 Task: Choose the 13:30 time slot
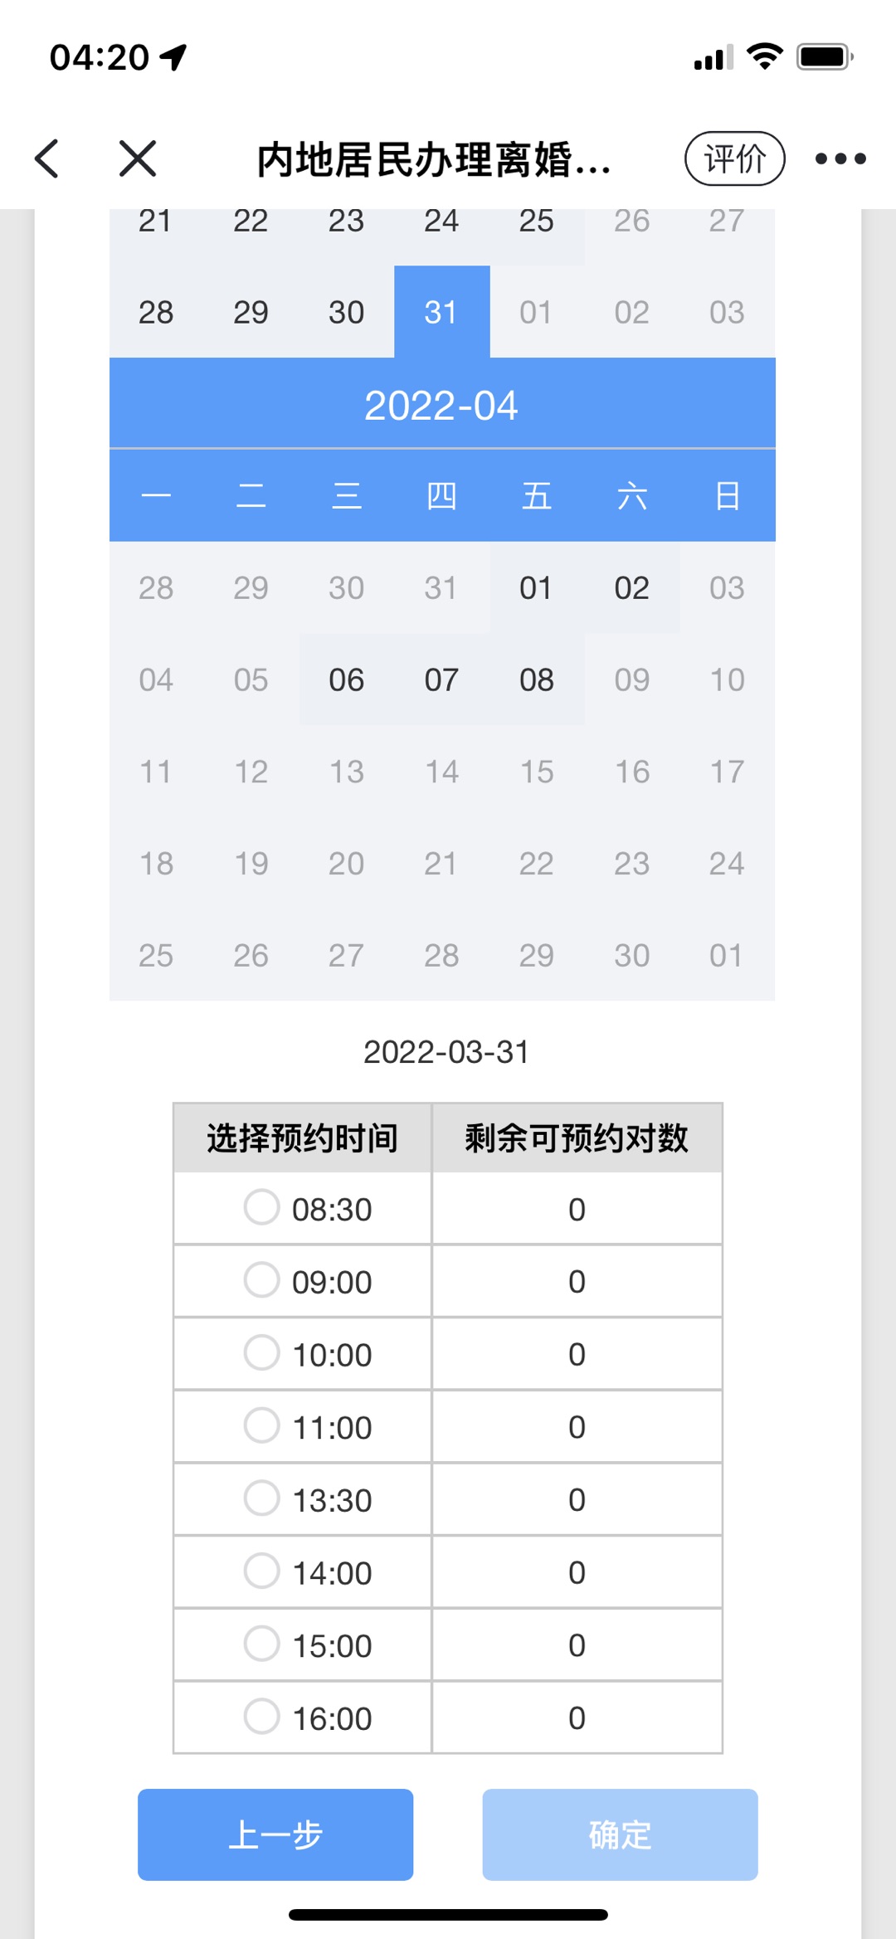(x=261, y=1498)
